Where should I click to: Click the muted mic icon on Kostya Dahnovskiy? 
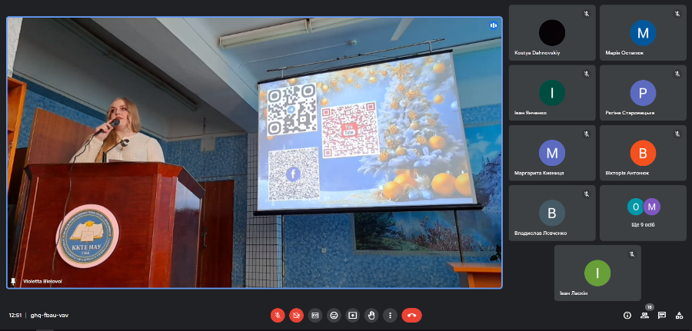point(586,14)
